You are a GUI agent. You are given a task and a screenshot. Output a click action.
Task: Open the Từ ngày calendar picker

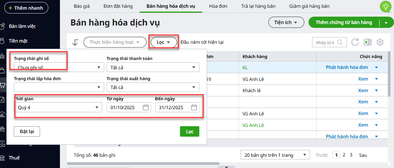(x=146, y=108)
